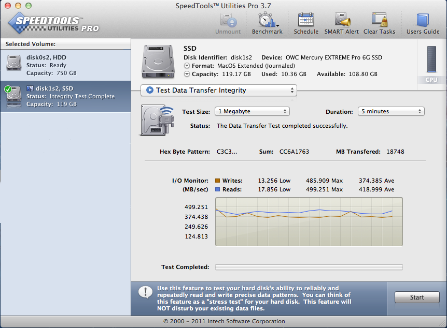
Task: Expand the Format disclosure arrow
Action: click(187, 66)
